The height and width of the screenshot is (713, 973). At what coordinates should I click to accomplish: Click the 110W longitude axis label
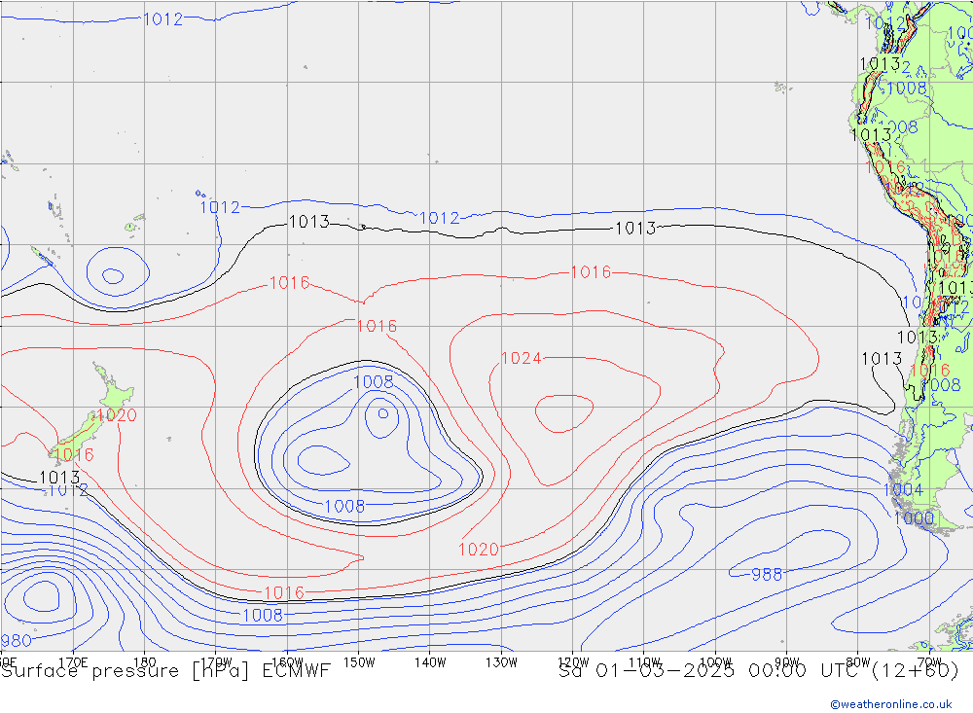click(x=644, y=662)
